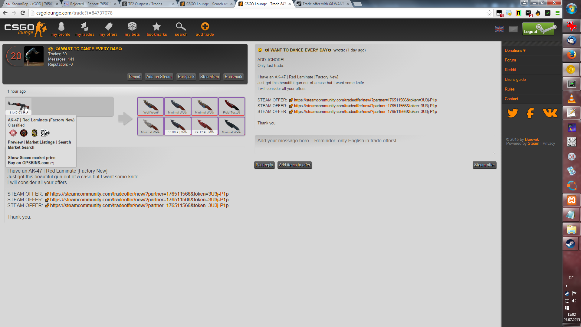The image size is (581, 327).
Task: Click the Steam offer button
Action: pos(484,165)
